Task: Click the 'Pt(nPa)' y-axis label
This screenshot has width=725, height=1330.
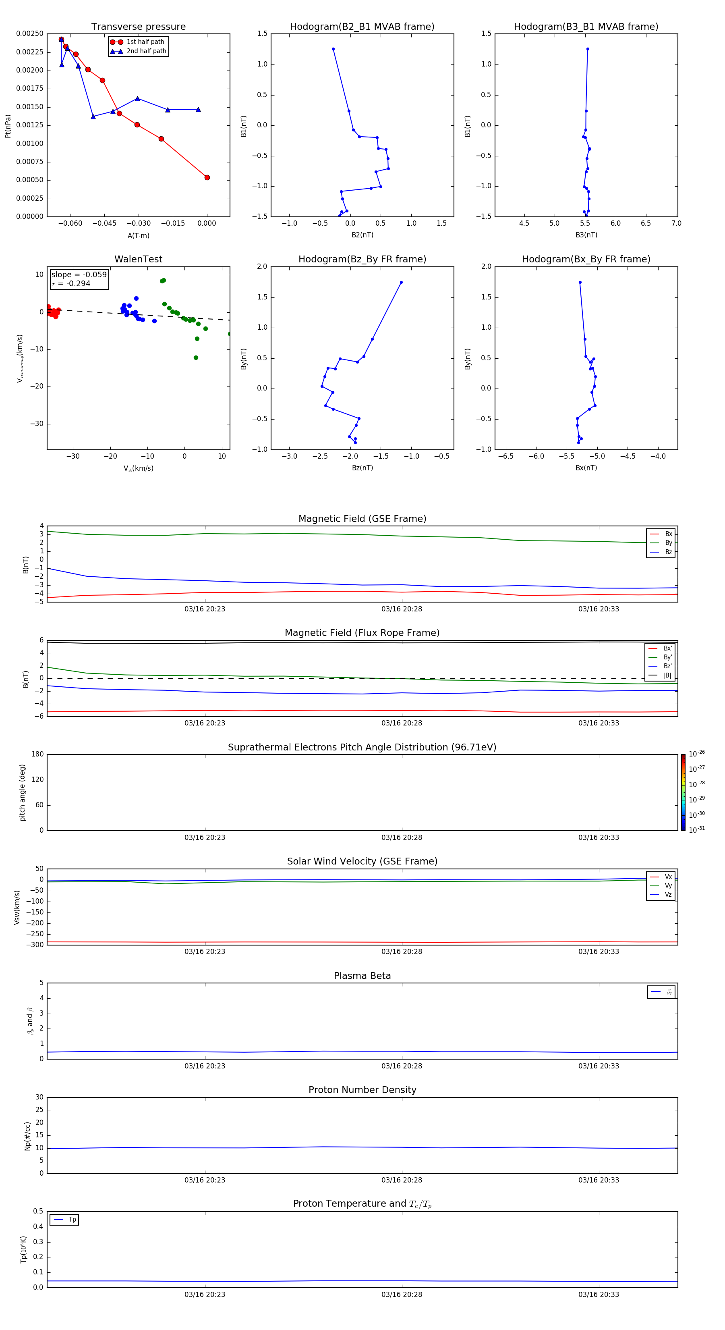Action: coord(8,126)
